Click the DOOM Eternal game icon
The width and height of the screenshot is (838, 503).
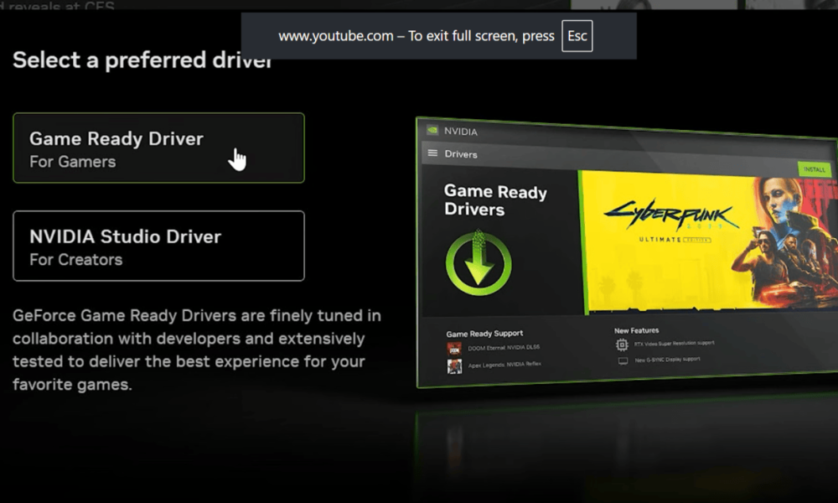click(454, 349)
